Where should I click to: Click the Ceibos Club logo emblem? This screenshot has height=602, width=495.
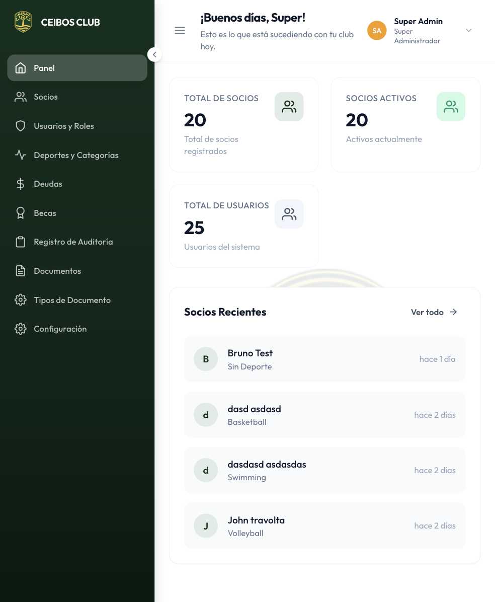tap(23, 22)
